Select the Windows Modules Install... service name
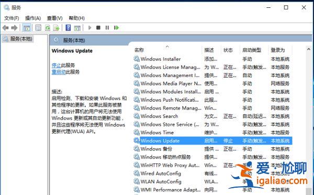 (x=171, y=92)
